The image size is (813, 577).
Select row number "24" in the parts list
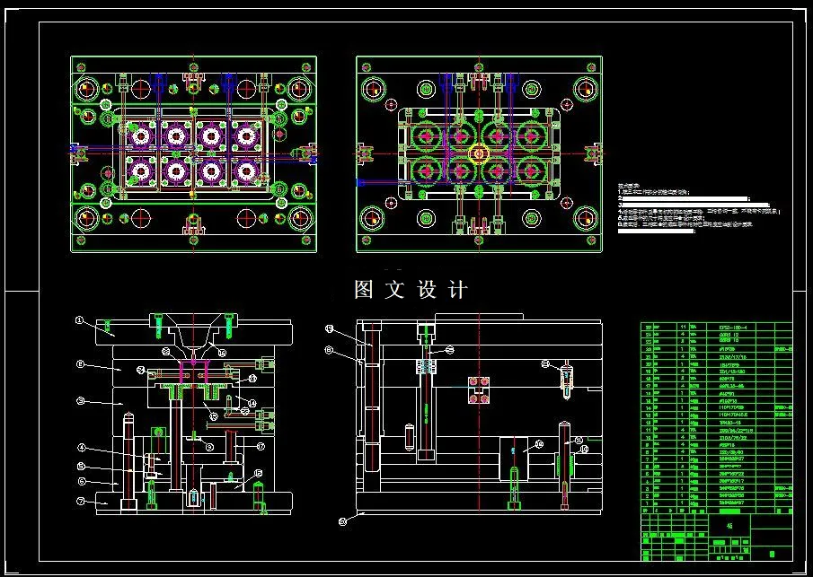(647, 335)
